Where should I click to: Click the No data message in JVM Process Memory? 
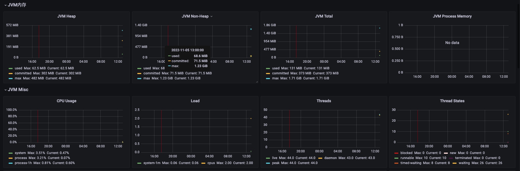(452, 43)
